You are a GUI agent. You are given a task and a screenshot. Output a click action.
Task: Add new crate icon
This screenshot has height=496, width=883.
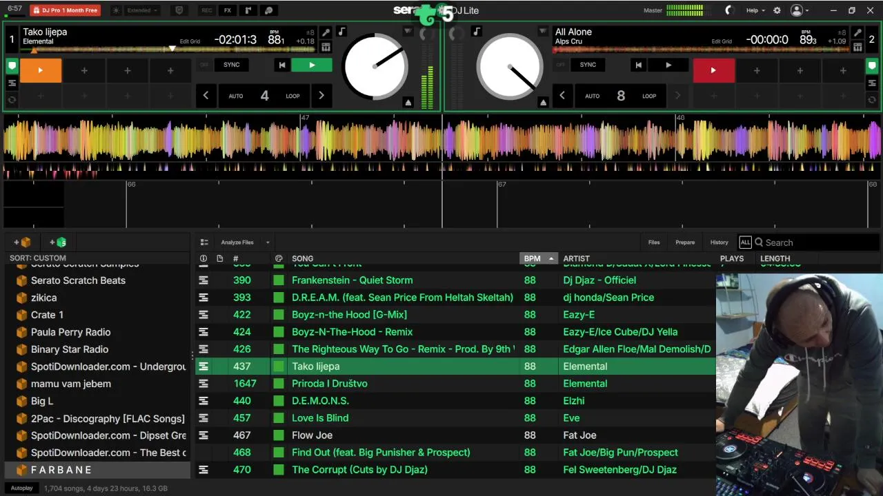(22, 242)
